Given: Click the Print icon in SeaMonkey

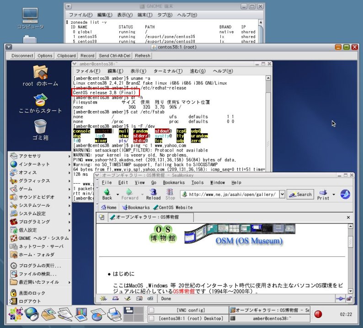Looking at the screenshot, I should 323,192.
